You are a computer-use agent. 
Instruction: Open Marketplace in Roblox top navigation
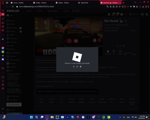pyautogui.click(x=53, y=11)
